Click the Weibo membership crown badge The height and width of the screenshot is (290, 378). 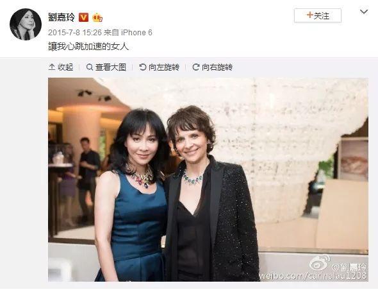click(x=97, y=17)
